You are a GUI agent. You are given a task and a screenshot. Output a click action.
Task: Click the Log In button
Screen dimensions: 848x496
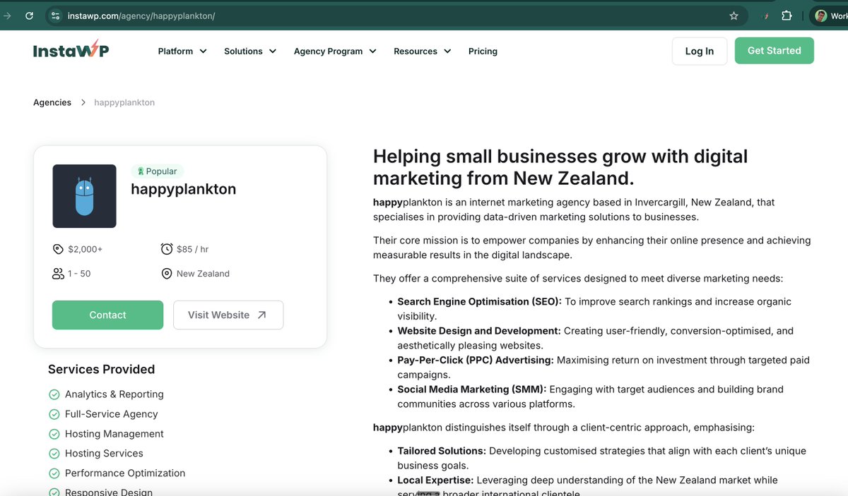pos(700,51)
